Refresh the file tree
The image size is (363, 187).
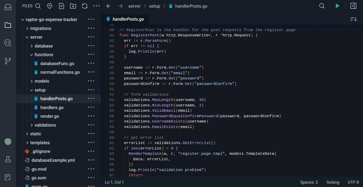click(85, 6)
